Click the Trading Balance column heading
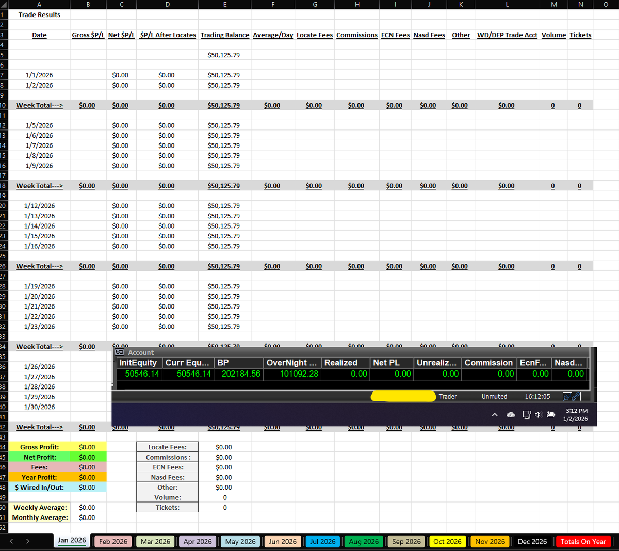The width and height of the screenshot is (619, 551). point(224,35)
